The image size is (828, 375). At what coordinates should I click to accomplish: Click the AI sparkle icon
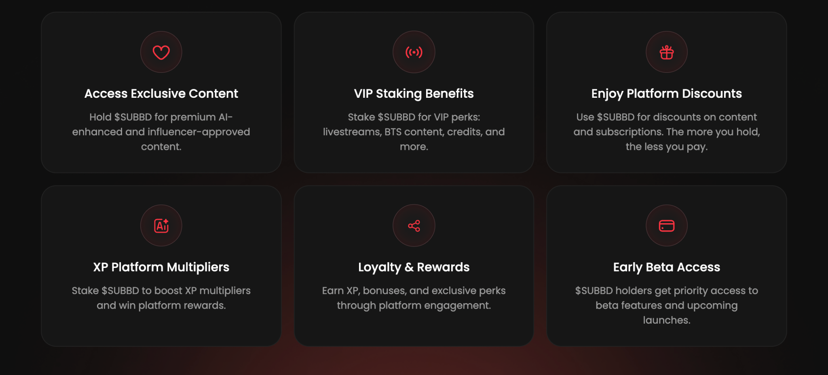pyautogui.click(x=161, y=225)
